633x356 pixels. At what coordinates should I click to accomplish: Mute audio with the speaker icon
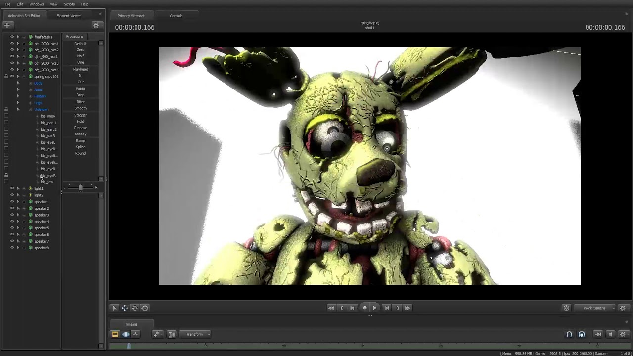[610, 334]
